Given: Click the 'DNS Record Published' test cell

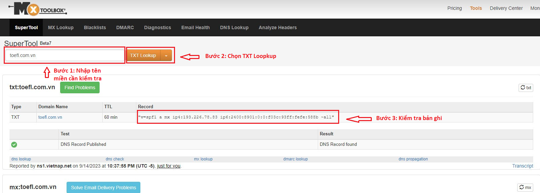Looking at the screenshot, I should (x=188, y=144).
